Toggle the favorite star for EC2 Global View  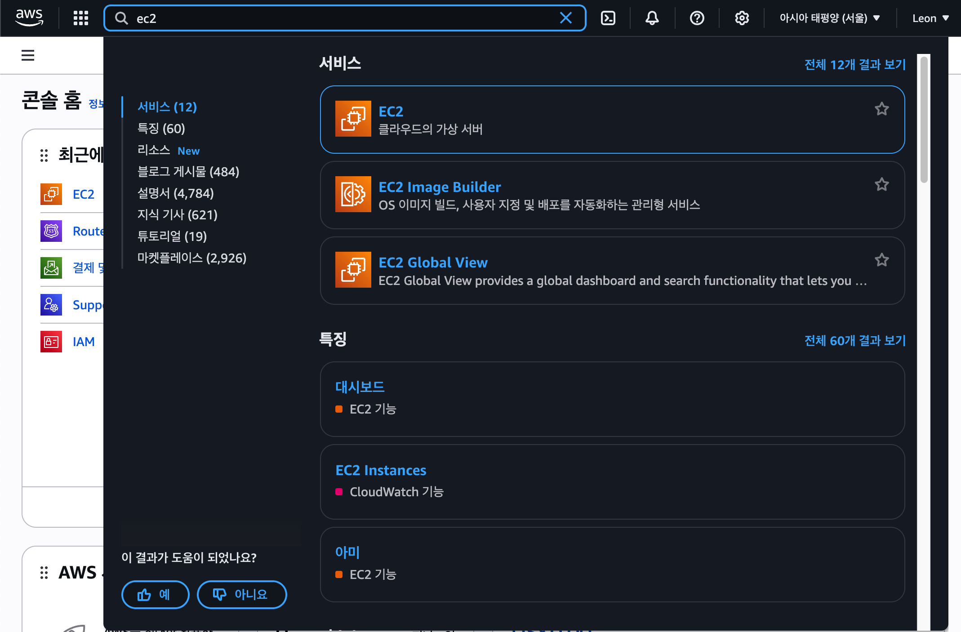[x=881, y=260]
